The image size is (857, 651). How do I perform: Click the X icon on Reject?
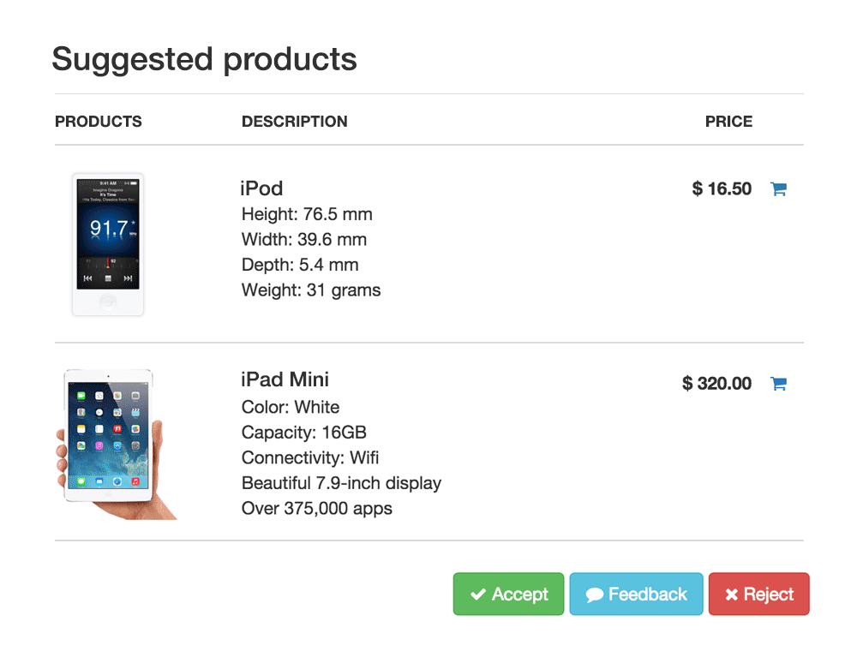[x=731, y=594]
